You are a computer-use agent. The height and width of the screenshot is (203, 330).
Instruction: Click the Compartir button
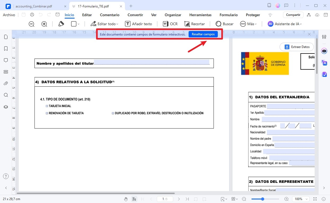tap(293, 15)
